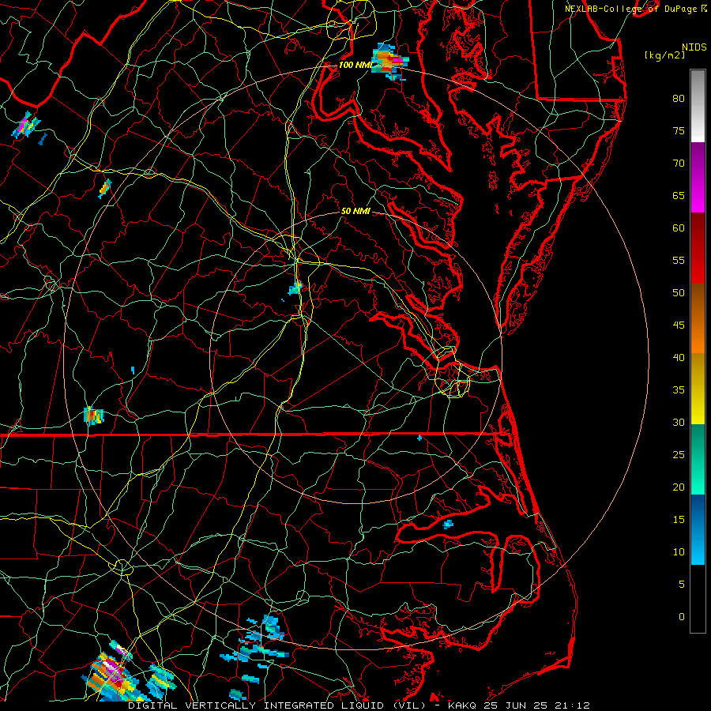Click the storm cell beside the 100 NMI label
The image size is (711, 711).
389,62
